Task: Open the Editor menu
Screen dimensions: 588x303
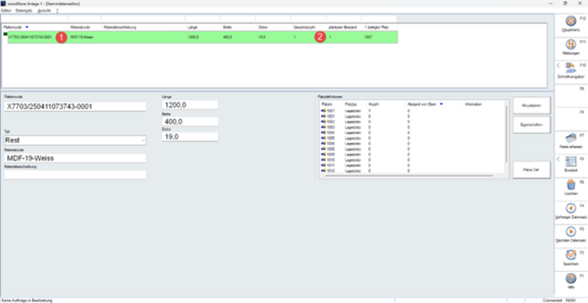Action: tap(7, 11)
